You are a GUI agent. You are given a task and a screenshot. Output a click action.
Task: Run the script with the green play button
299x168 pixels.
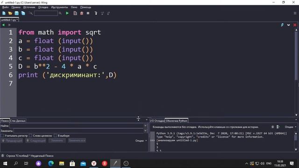coord(67,13)
